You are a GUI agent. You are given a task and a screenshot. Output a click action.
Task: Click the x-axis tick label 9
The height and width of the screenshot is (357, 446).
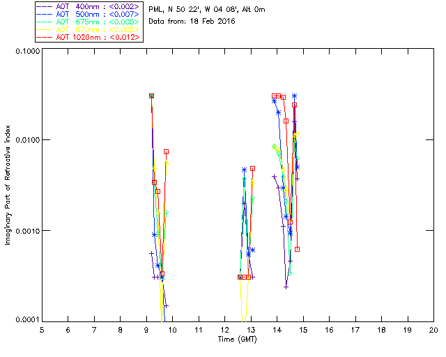pyautogui.click(x=146, y=330)
